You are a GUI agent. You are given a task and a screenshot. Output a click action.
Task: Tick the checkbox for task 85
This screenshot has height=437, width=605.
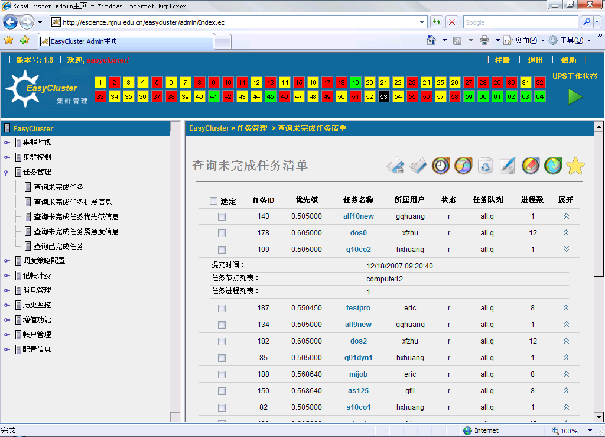click(x=222, y=358)
